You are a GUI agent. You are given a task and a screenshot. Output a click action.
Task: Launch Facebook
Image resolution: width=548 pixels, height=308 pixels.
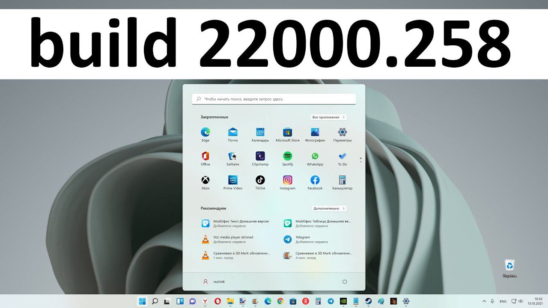315,182
